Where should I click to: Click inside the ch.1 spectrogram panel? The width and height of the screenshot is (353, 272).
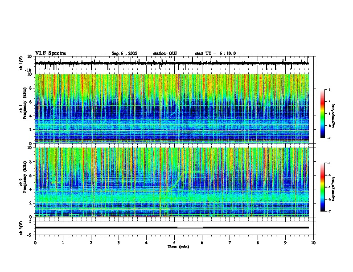172,108
